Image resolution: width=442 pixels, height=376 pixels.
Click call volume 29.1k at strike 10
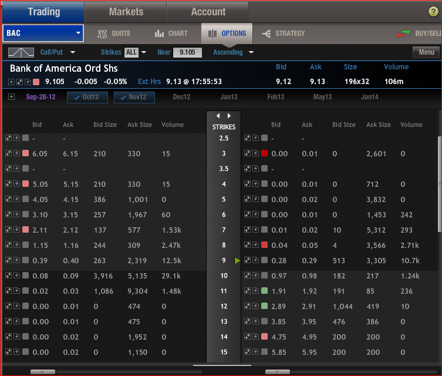tap(171, 276)
